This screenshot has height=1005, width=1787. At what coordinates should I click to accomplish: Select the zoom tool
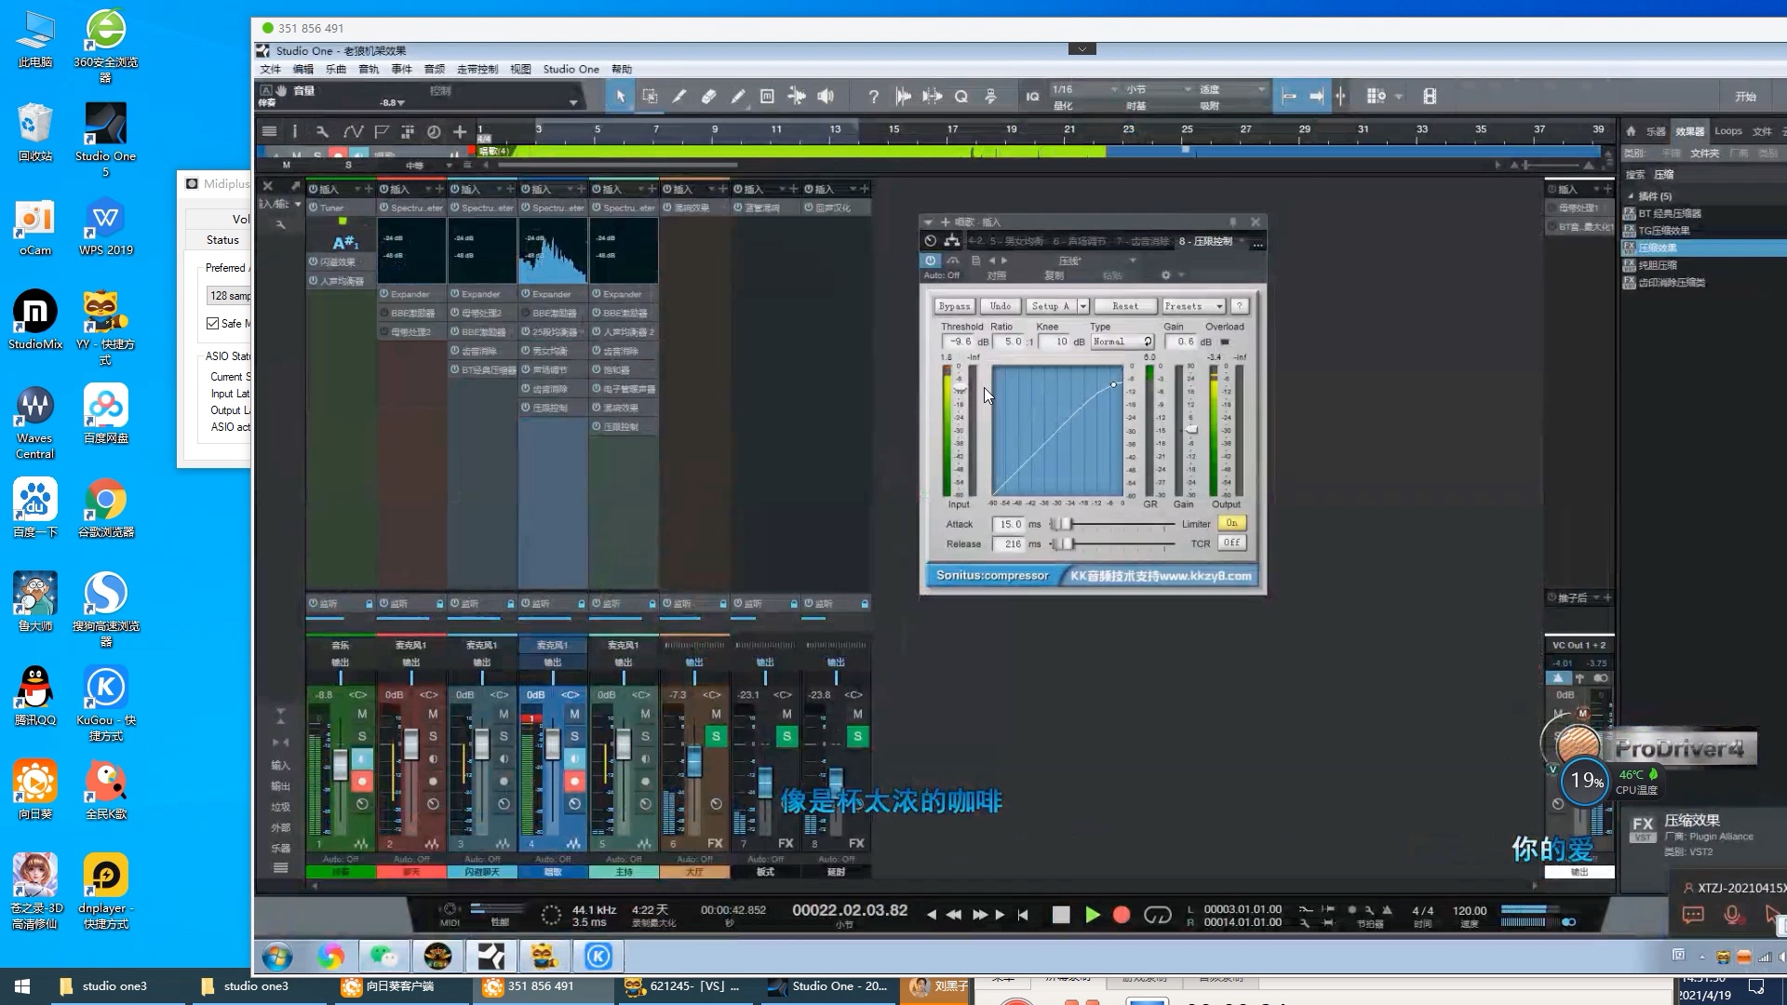point(961,96)
